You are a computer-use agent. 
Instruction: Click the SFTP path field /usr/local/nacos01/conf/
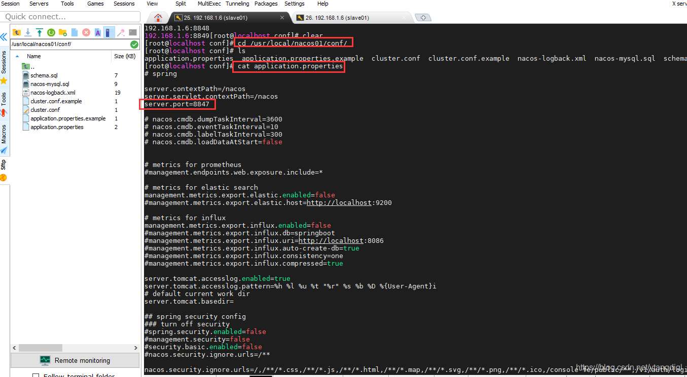point(69,44)
